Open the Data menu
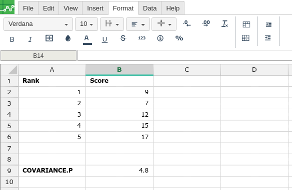The width and height of the screenshot is (292, 190). click(149, 8)
